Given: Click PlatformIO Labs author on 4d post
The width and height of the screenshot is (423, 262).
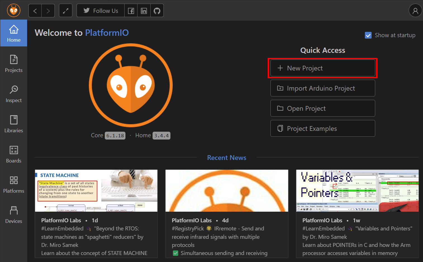Looking at the screenshot, I should (x=192, y=220).
